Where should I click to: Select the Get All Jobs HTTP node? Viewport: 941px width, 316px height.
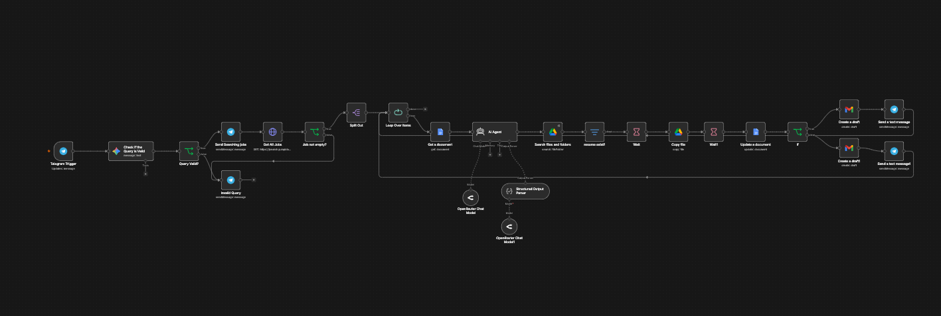pos(272,132)
